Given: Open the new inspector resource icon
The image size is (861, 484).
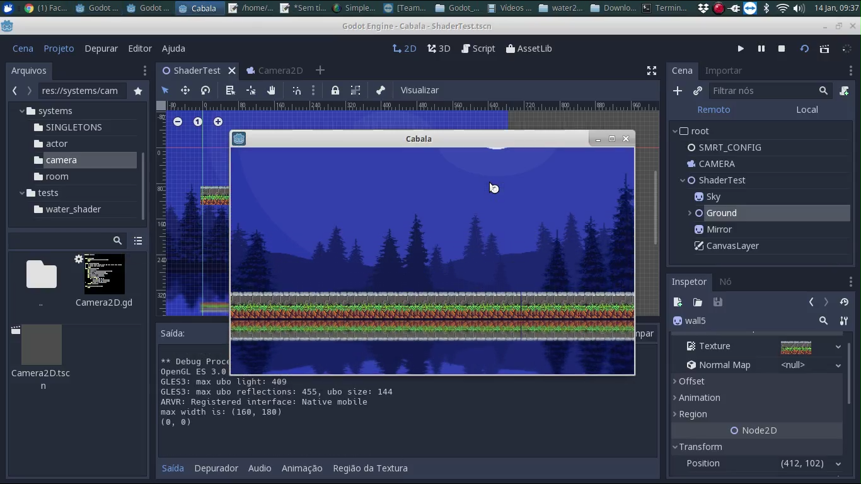Looking at the screenshot, I should (x=678, y=302).
